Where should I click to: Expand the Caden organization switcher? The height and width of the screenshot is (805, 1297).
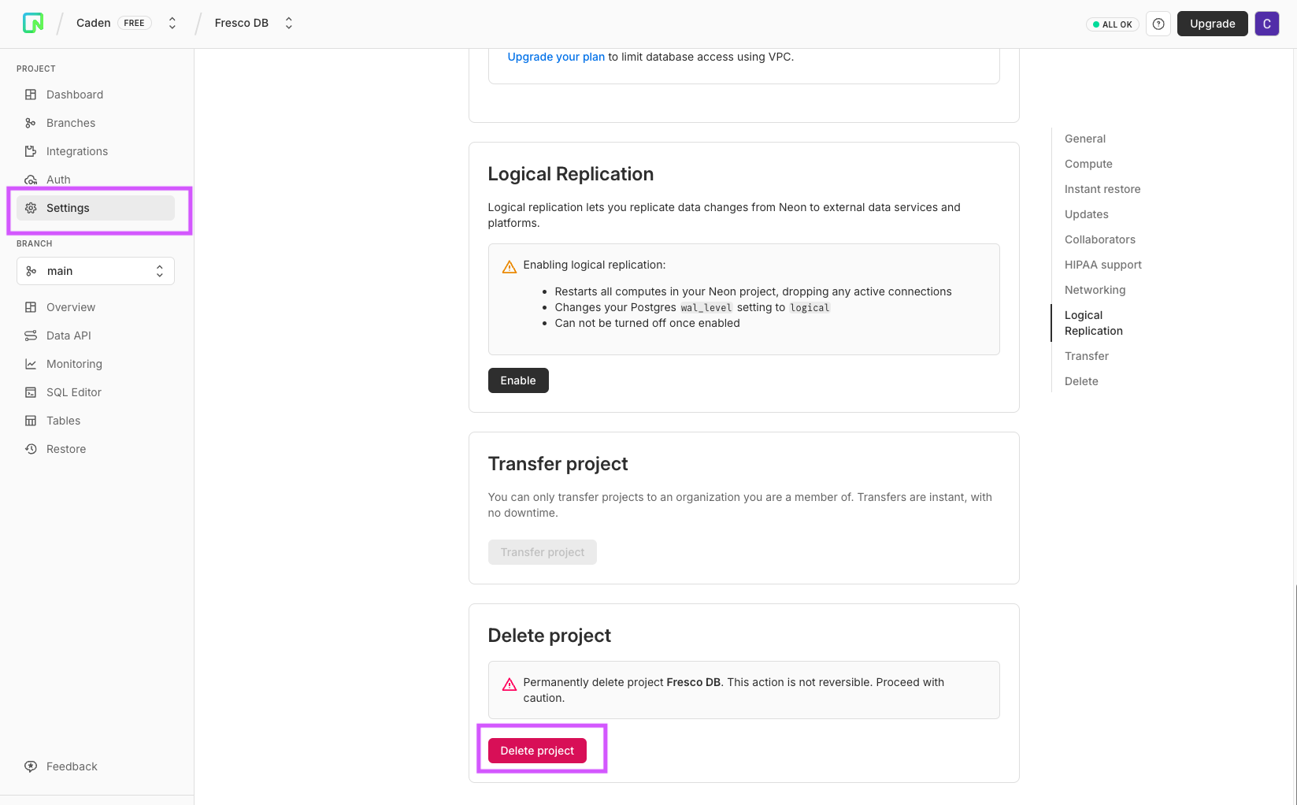tap(172, 24)
